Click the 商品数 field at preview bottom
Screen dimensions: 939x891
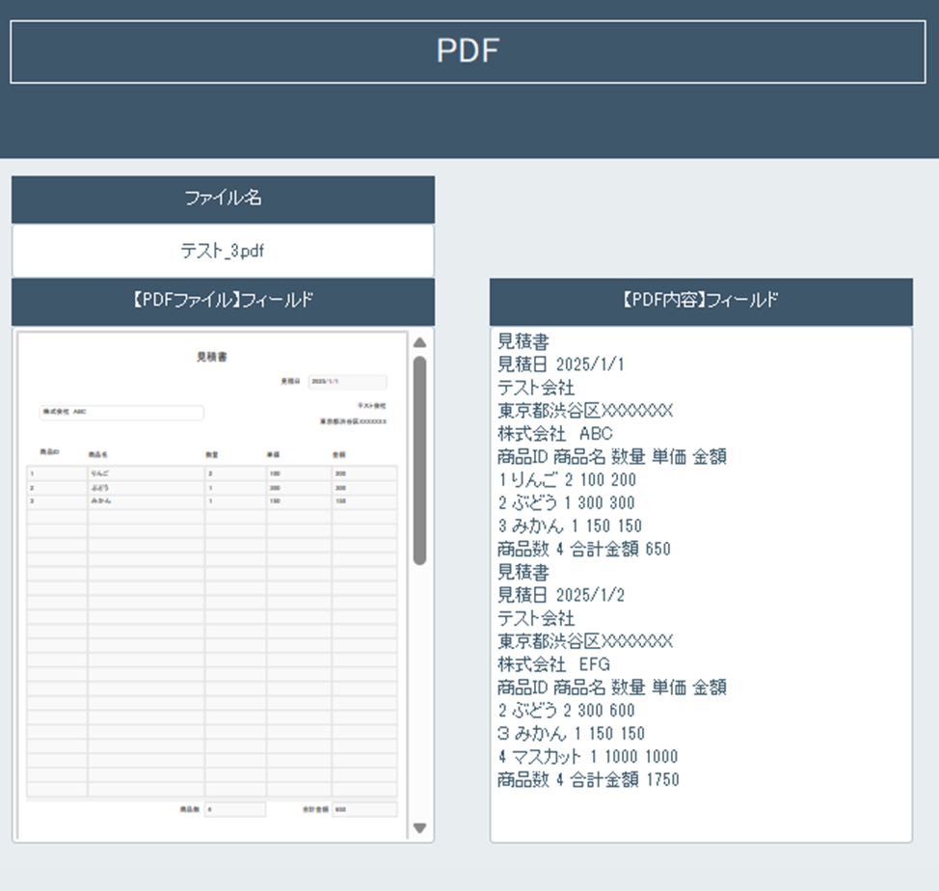(x=234, y=809)
